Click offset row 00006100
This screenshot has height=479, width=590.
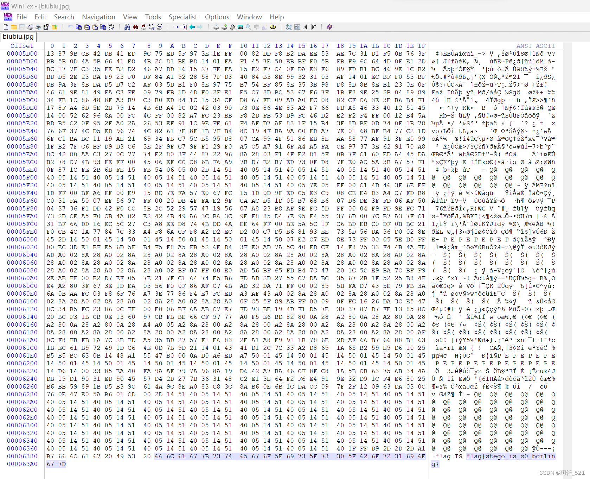pos(22,301)
